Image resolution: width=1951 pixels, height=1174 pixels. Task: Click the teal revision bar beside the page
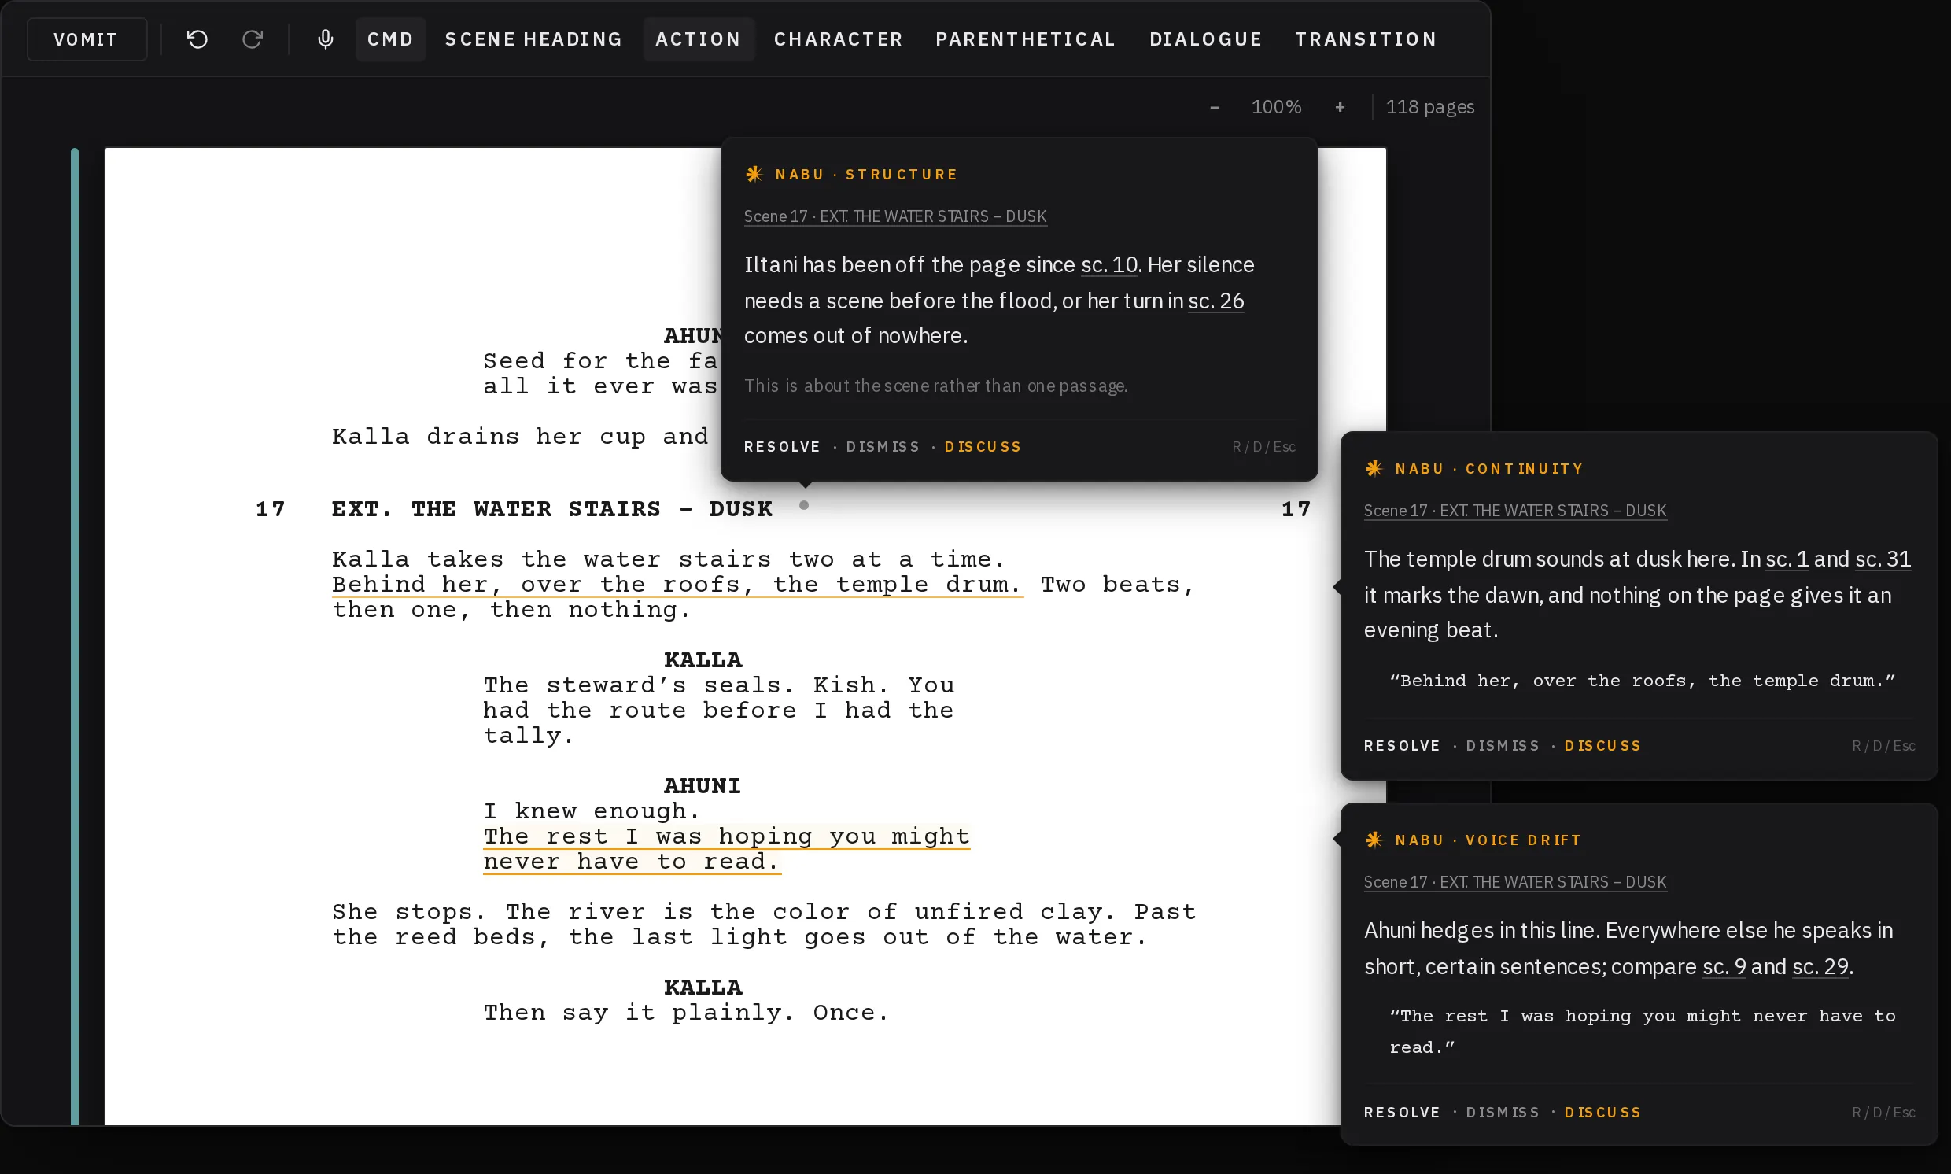74,636
